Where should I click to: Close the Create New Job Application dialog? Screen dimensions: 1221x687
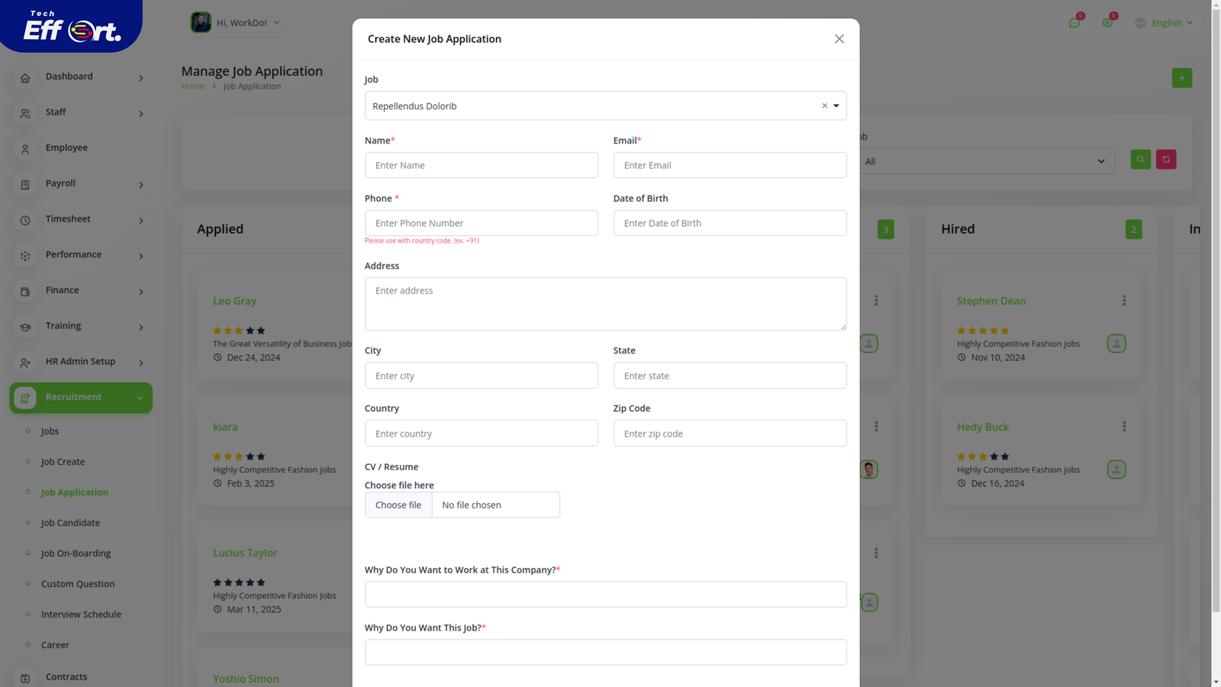839,39
